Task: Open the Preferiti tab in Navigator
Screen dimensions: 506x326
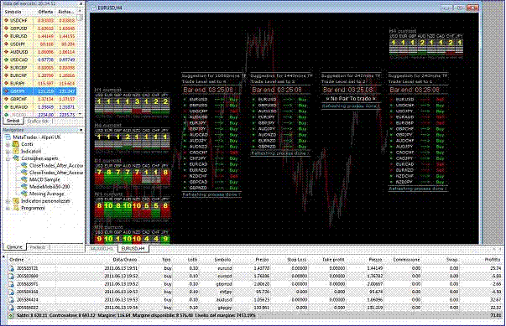Action: (37, 247)
